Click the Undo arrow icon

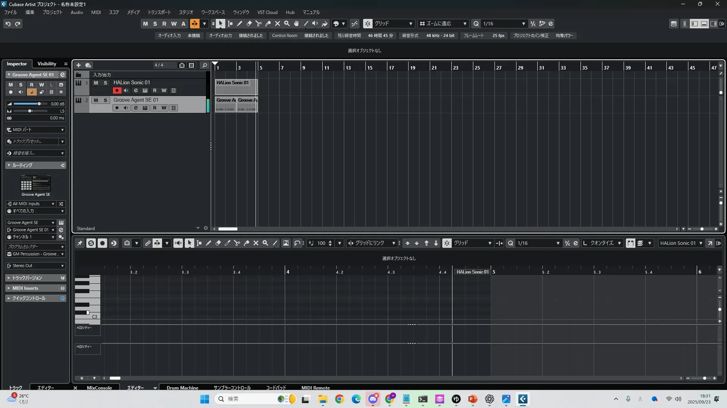tap(8, 24)
